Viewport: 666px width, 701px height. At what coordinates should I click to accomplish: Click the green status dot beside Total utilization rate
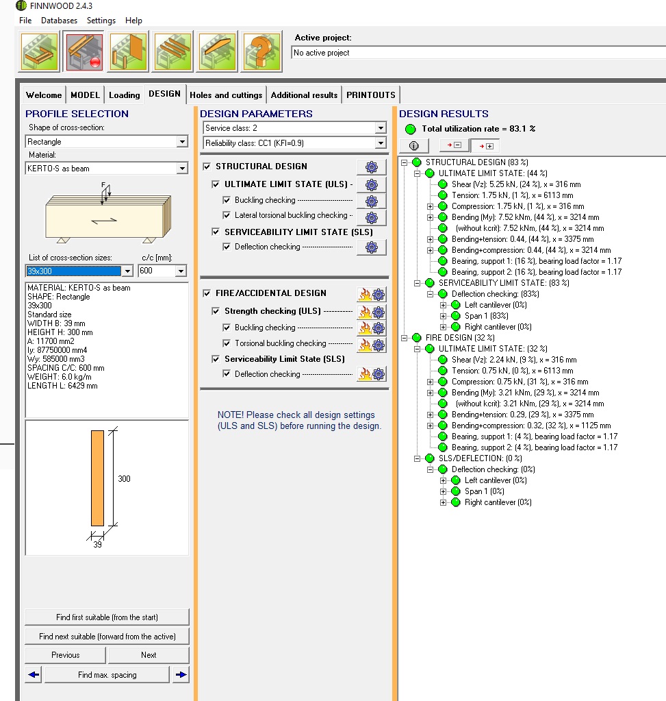(410, 130)
